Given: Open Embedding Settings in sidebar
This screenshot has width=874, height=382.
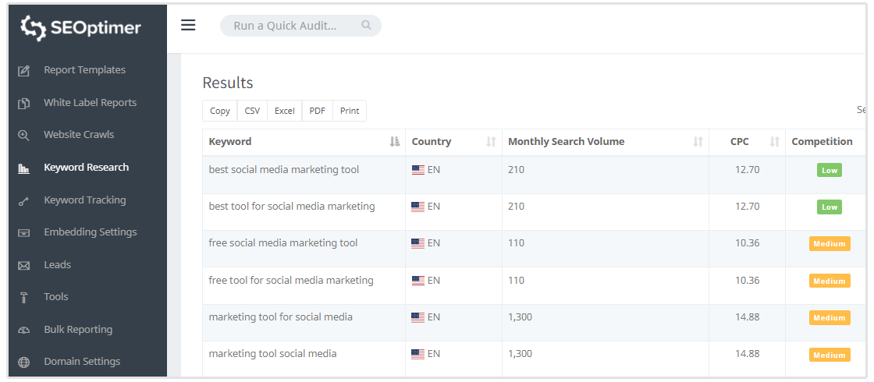Looking at the screenshot, I should (x=90, y=232).
